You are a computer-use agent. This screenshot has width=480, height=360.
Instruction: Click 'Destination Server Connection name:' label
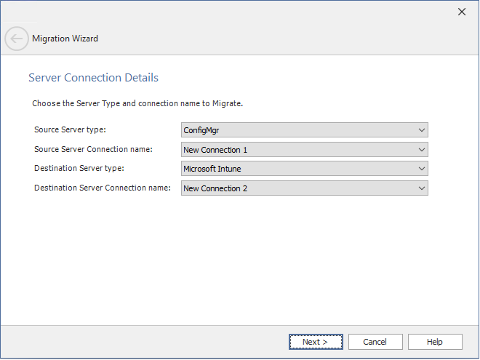coord(102,188)
